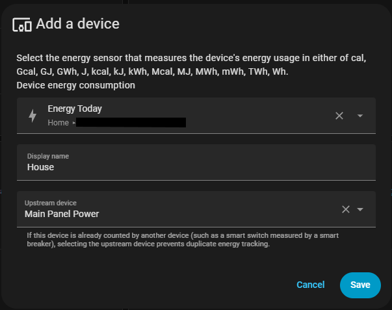The width and height of the screenshot is (392, 310).
Task: Click the "Display name" floating label
Action: coord(47,157)
